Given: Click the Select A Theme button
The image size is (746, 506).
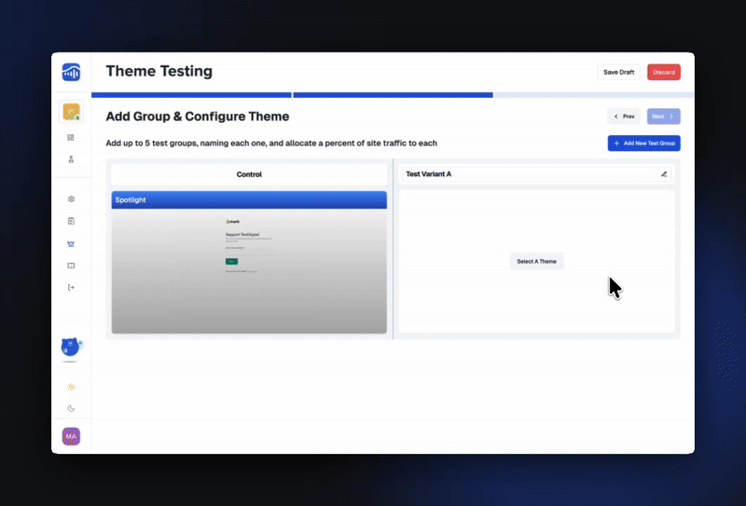Looking at the screenshot, I should tap(536, 262).
